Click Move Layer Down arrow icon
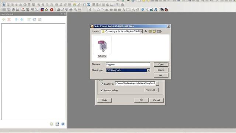Screen dimensions: 236x133 tap(22, 20)
